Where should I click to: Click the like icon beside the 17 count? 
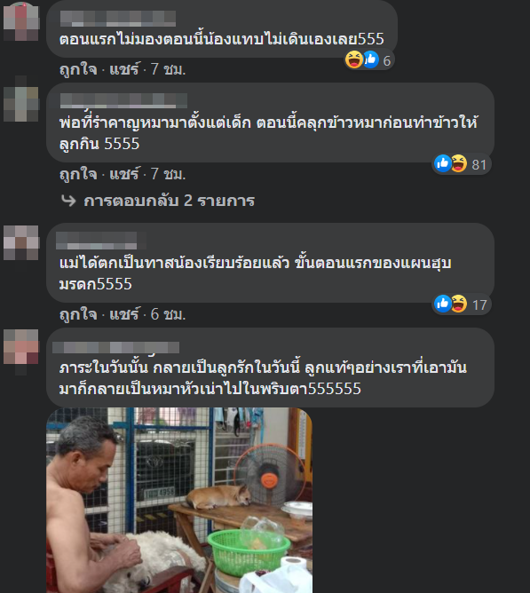tap(442, 304)
